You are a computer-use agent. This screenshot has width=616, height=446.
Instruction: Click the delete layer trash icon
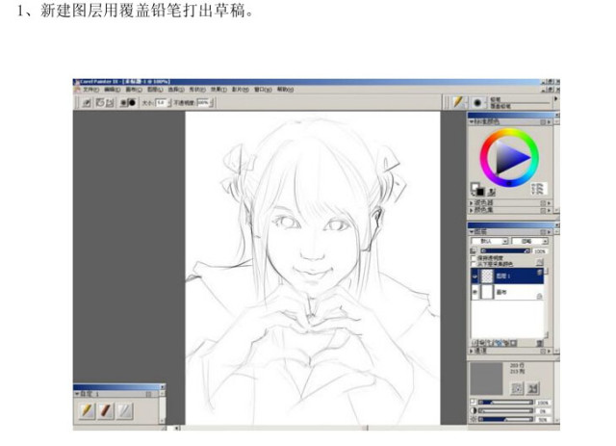pos(540,343)
